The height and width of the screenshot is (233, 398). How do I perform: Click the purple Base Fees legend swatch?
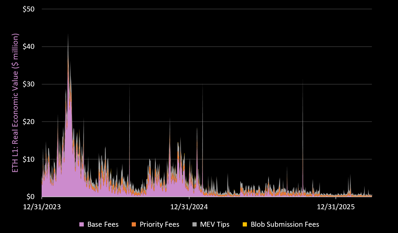pyautogui.click(x=82, y=224)
